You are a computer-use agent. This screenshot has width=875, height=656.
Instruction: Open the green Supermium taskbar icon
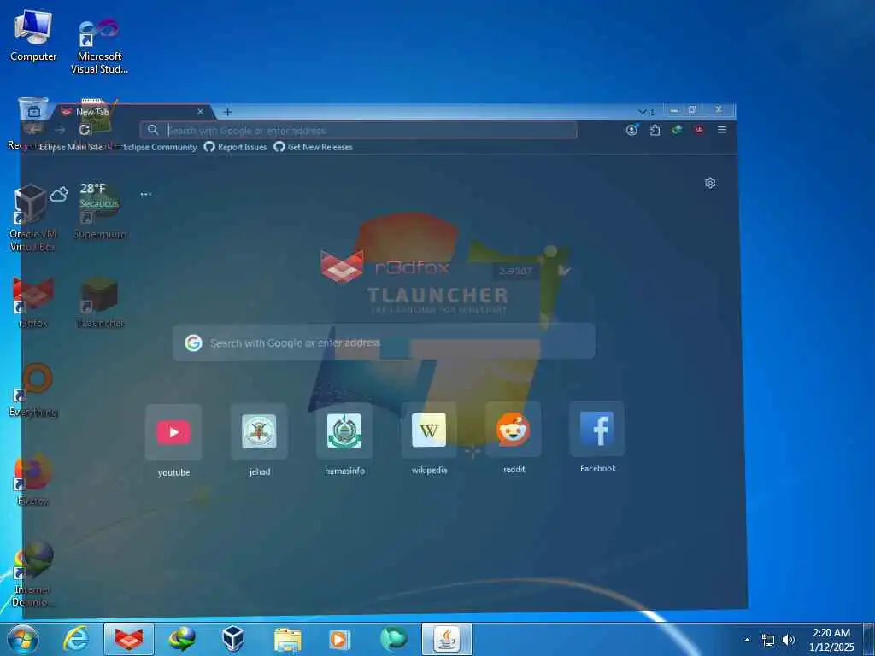click(393, 639)
